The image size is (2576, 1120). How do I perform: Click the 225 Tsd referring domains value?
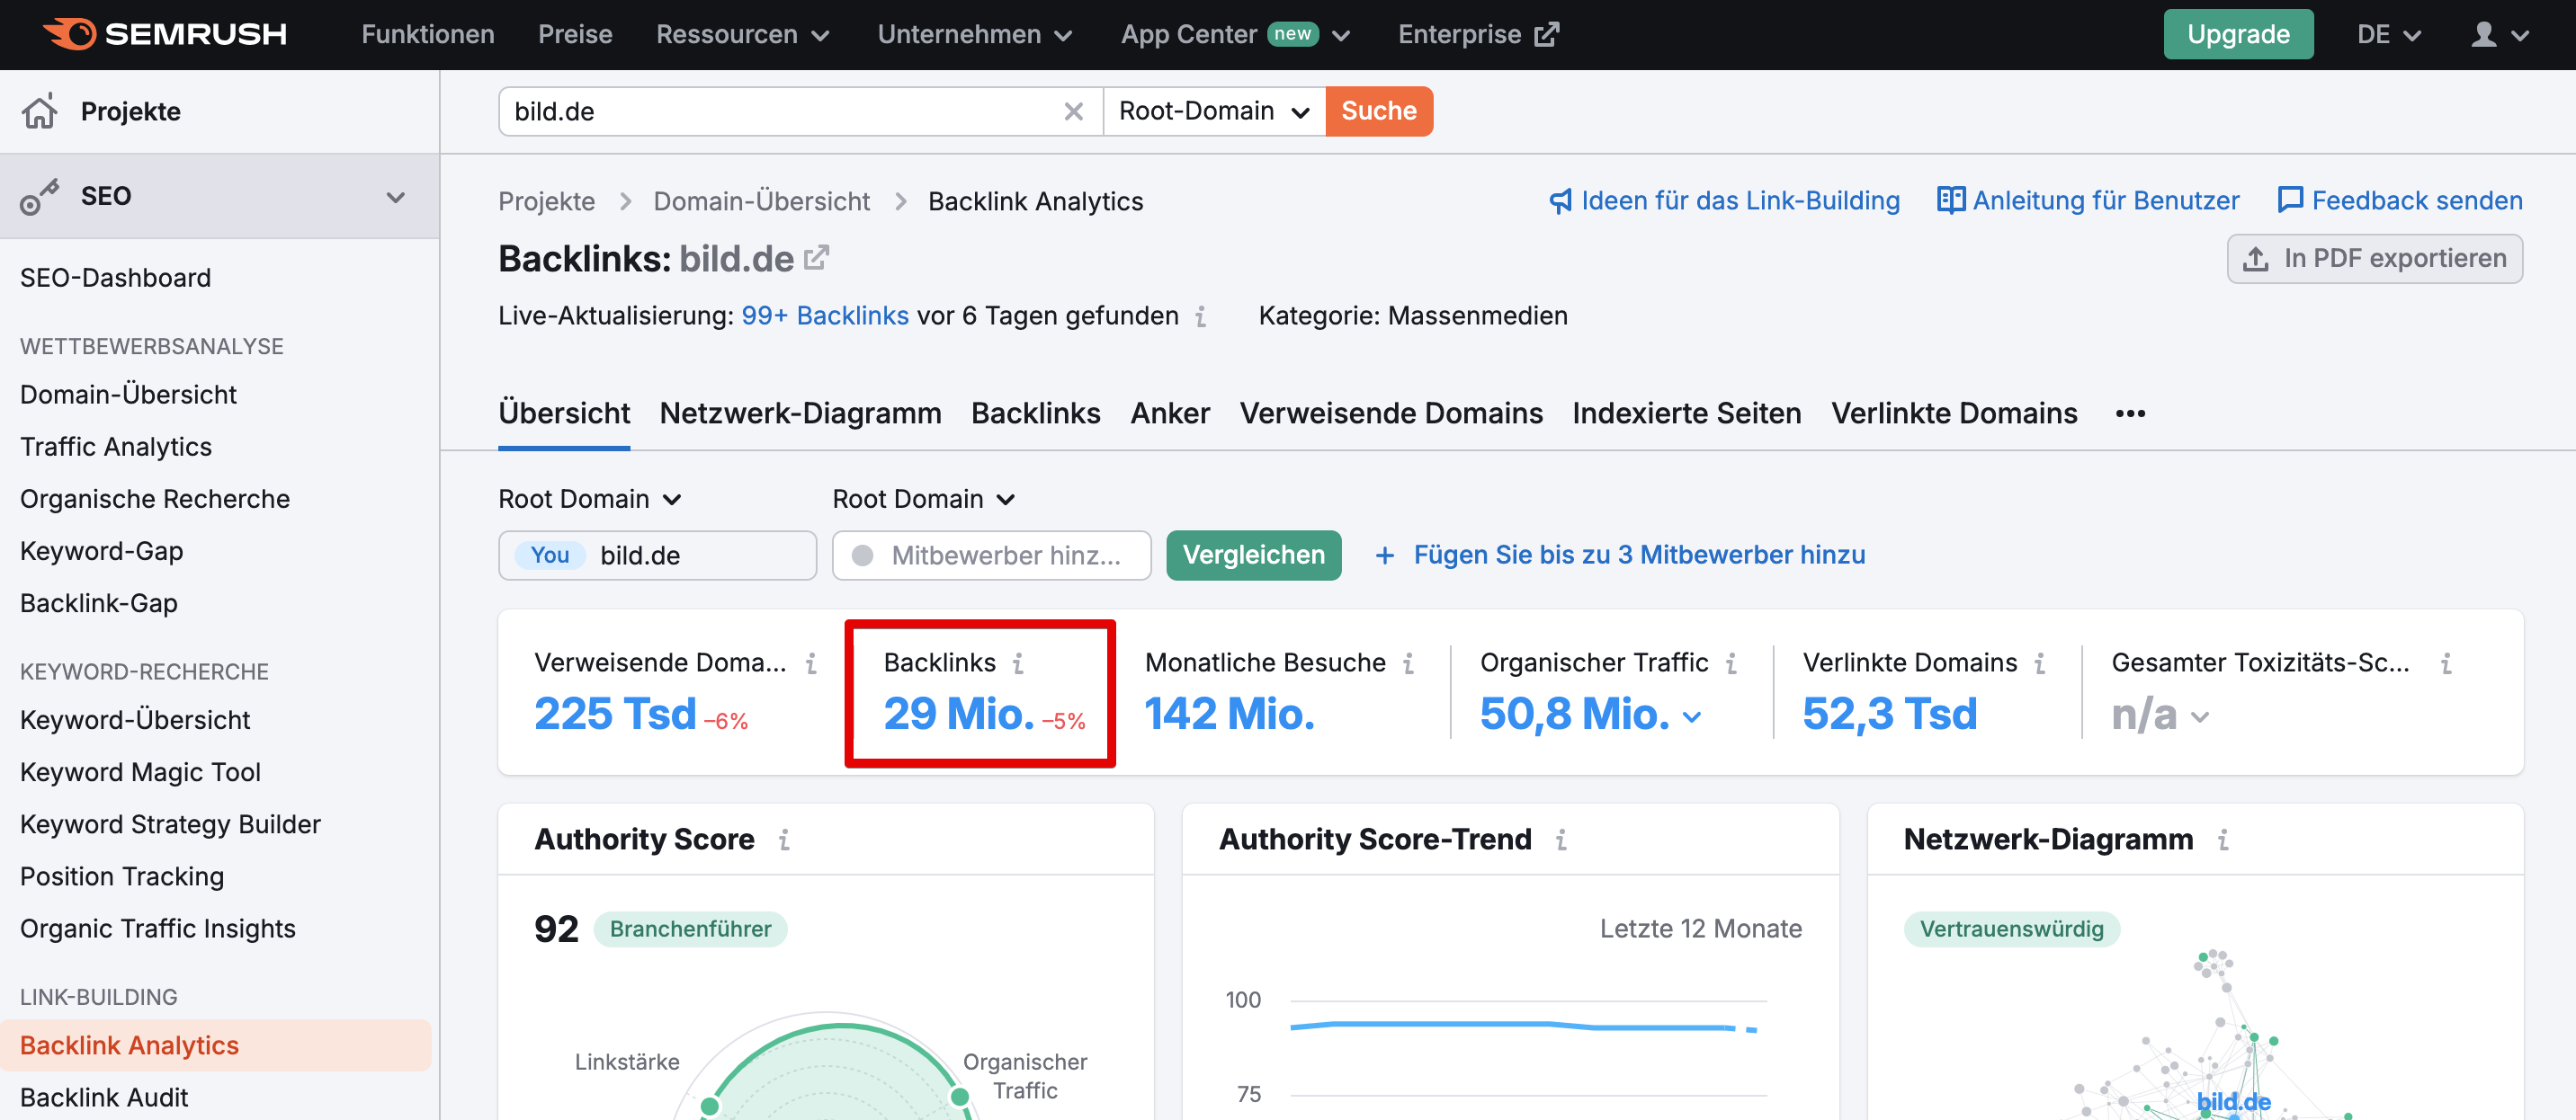click(615, 715)
